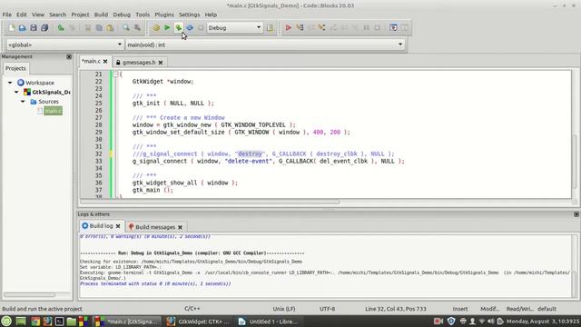This screenshot has width=581, height=327.
Task: Switch to the Build messages tab
Action: [x=155, y=227]
